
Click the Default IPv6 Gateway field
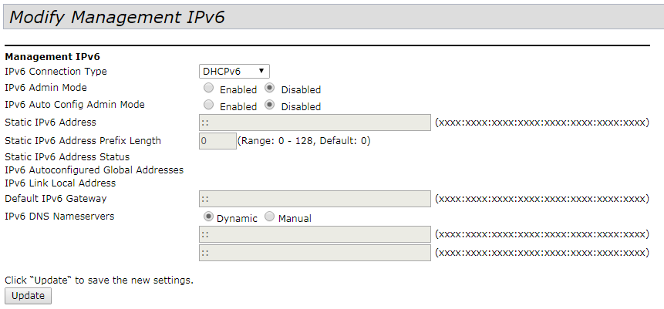point(315,199)
